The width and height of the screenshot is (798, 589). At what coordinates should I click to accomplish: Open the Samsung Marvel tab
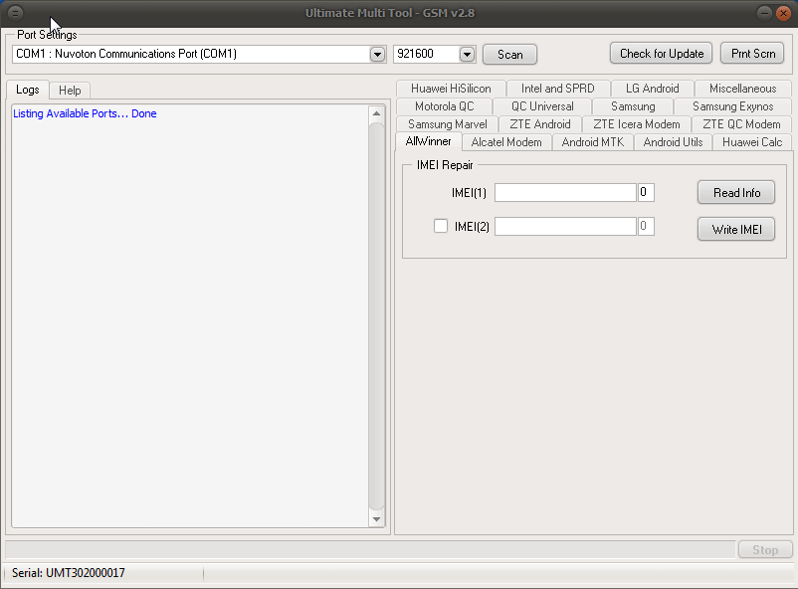[x=448, y=124]
